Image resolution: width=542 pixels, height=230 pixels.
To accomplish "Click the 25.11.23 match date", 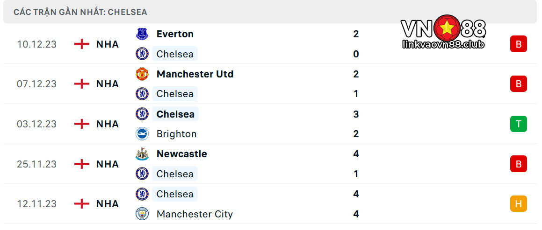I will pos(36,164).
